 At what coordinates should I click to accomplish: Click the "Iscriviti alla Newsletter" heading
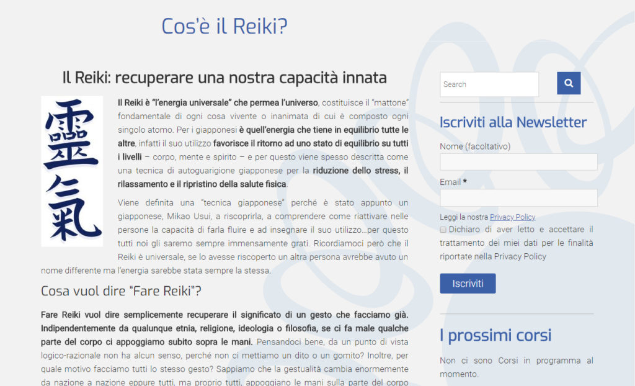[x=513, y=122]
